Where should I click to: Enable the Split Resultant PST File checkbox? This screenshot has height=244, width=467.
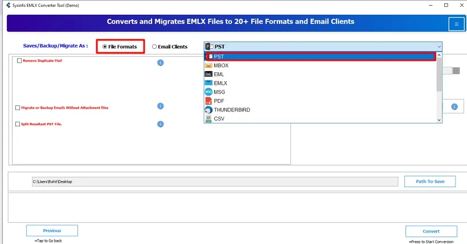coord(18,124)
